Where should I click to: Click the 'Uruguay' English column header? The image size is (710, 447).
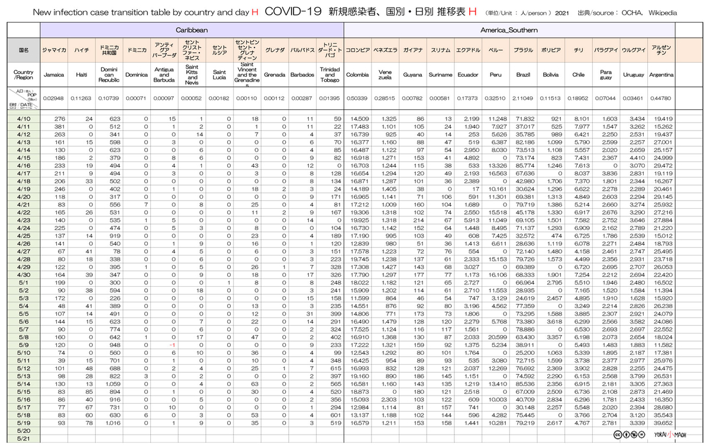coord(634,75)
